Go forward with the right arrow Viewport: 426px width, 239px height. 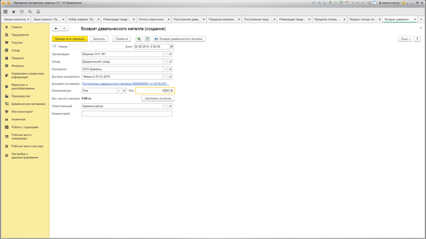64,29
